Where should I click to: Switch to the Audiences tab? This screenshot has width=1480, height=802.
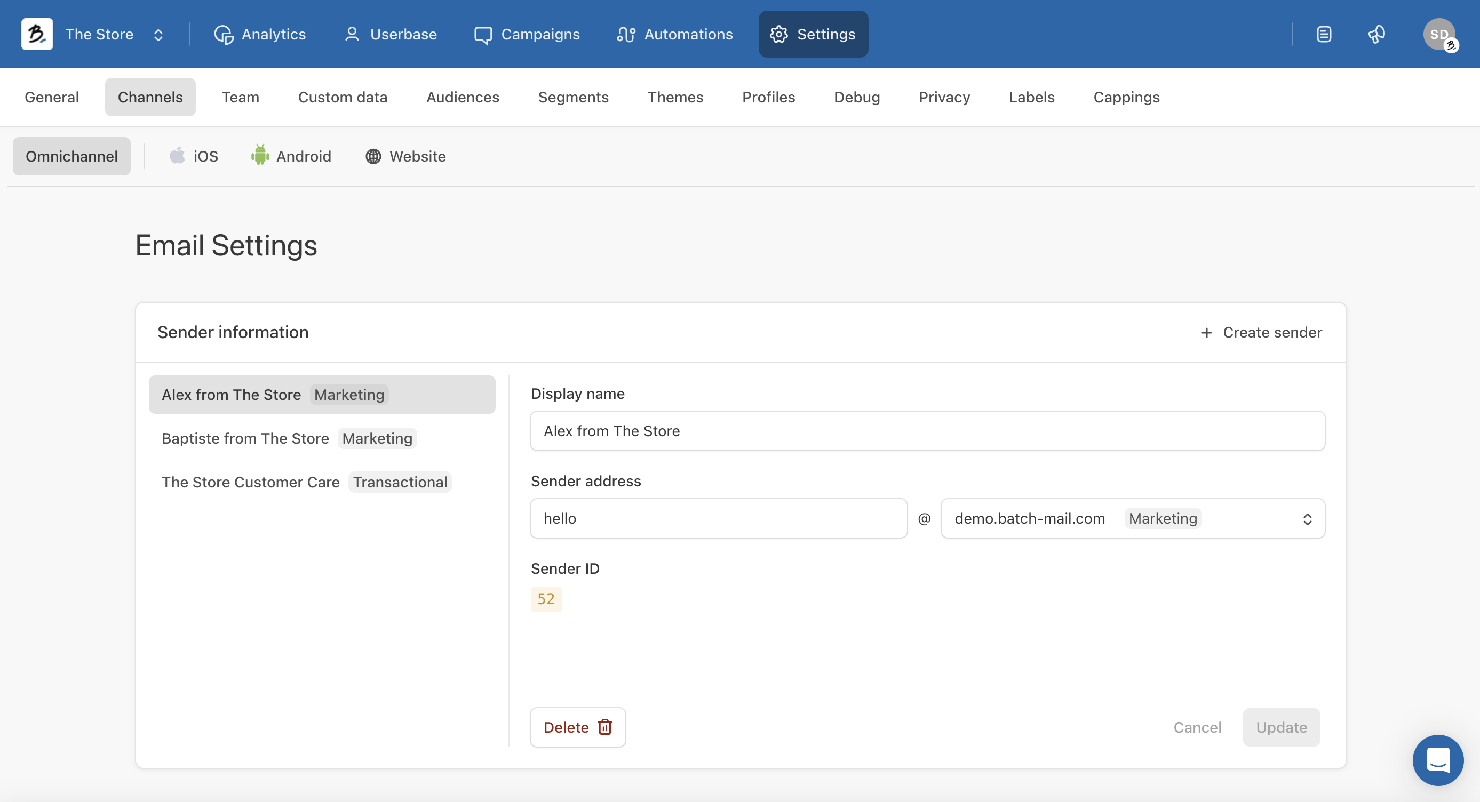(x=463, y=97)
